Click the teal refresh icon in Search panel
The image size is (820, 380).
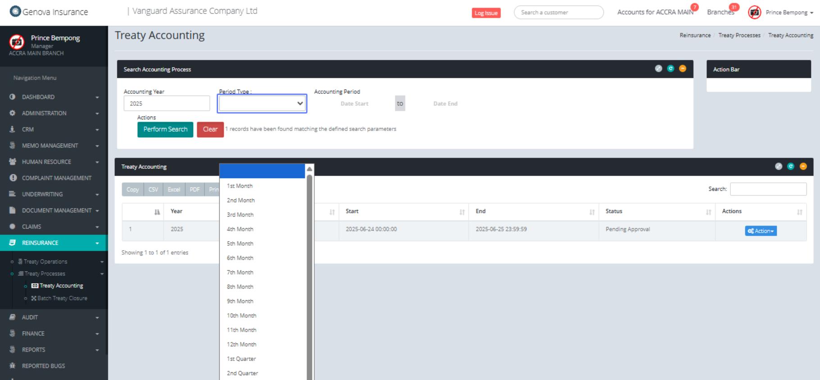(670, 68)
